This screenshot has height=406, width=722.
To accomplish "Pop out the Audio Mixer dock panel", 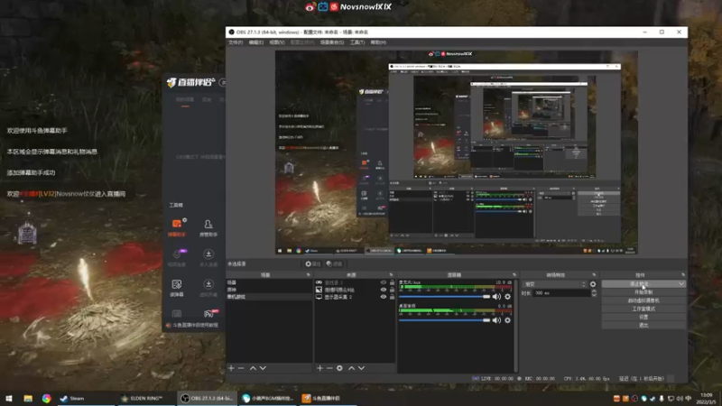I will click(x=514, y=275).
